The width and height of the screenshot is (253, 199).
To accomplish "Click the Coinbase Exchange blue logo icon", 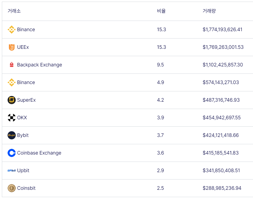I will [12, 153].
